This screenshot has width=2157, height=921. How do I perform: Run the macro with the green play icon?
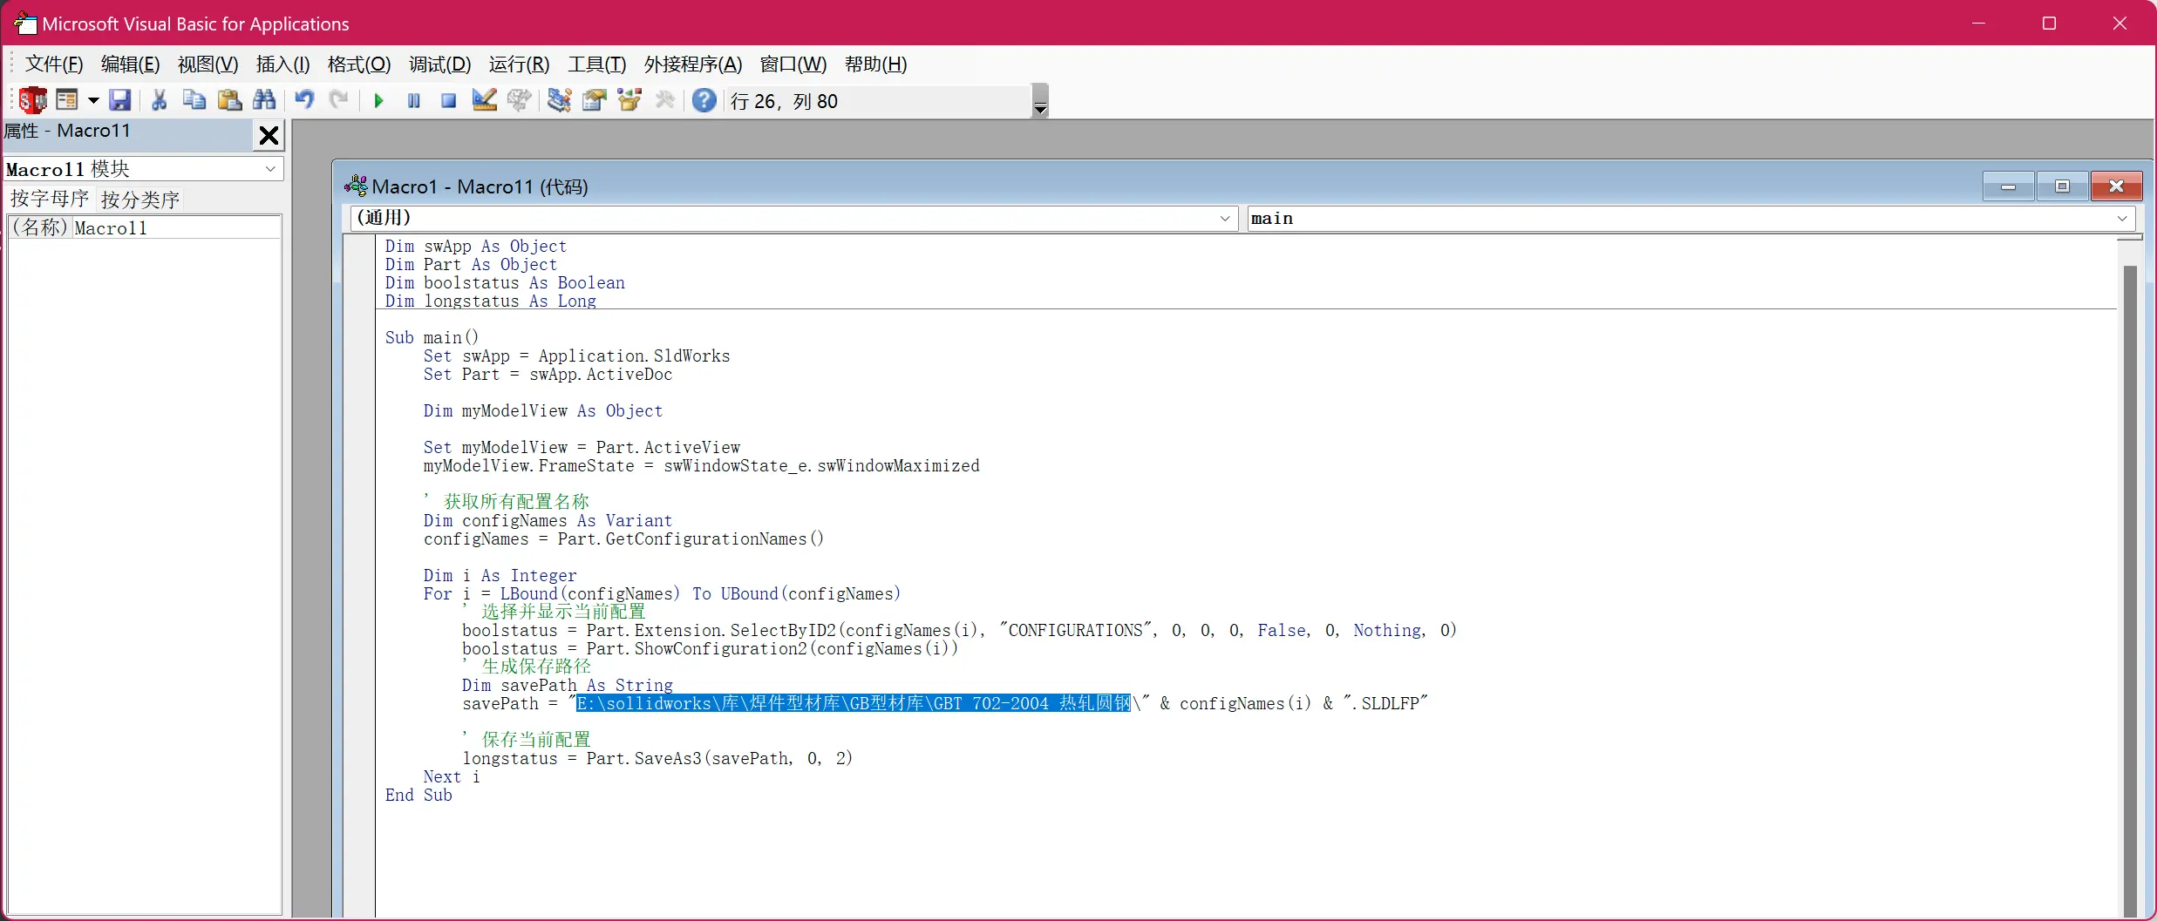pos(378,101)
